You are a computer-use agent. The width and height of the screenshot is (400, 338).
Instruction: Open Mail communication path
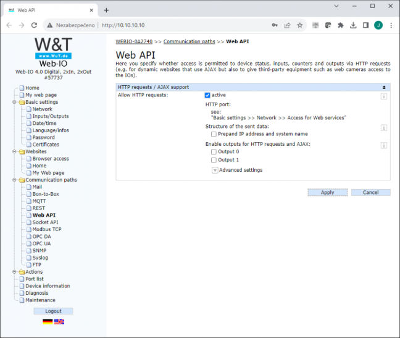[37, 187]
